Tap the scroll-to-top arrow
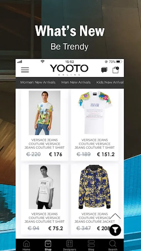The height and width of the screenshot is (251, 141). point(115,216)
